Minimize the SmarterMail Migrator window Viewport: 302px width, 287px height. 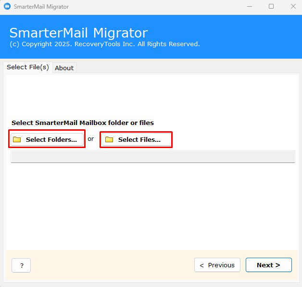click(x=250, y=7)
